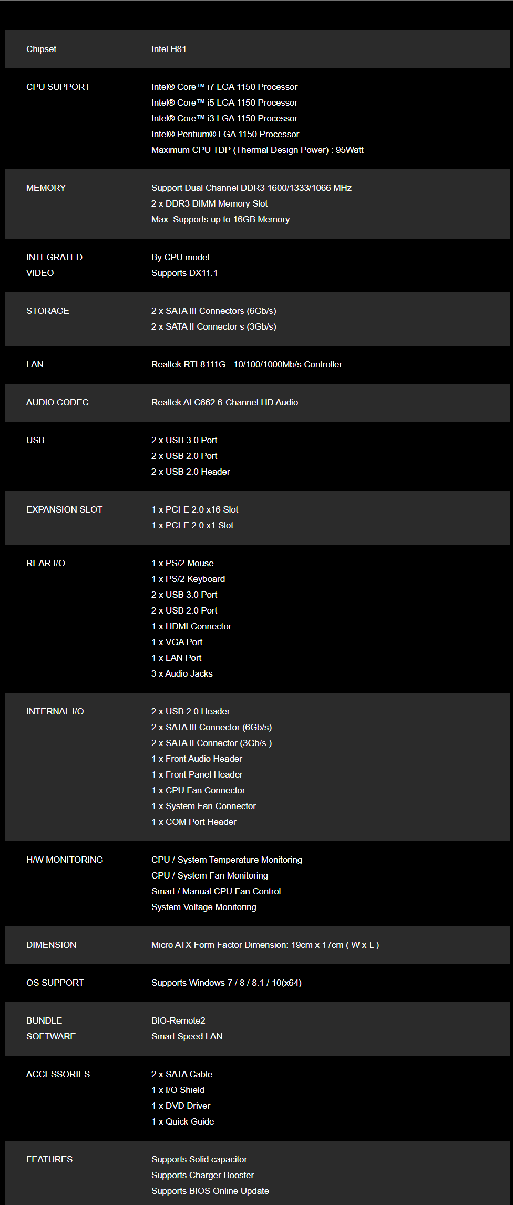Click the Max. Supports up to 16GB Memory text
Image resolution: width=513 pixels, height=1205 pixels.
(x=220, y=219)
